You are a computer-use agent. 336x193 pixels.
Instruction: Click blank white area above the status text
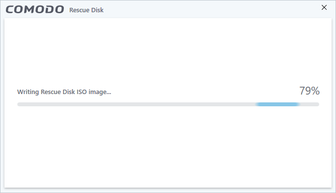(x=168, y=52)
